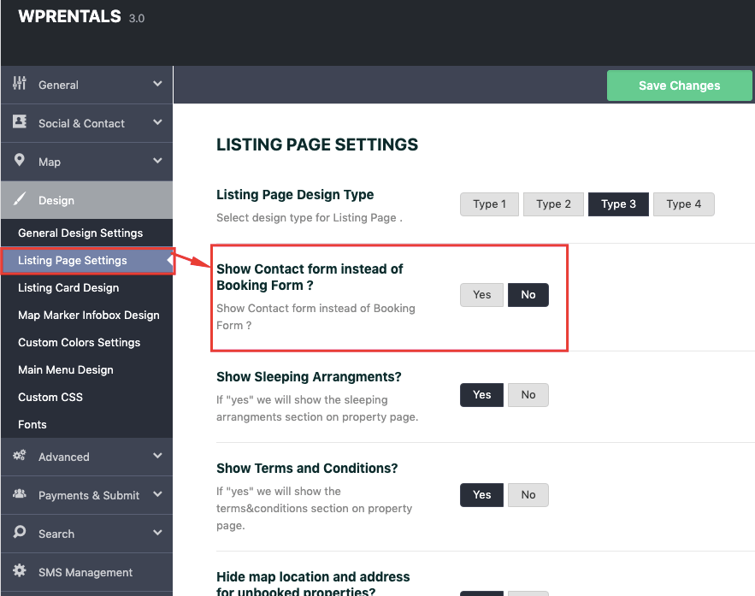Click the Save Changes button

679,86
